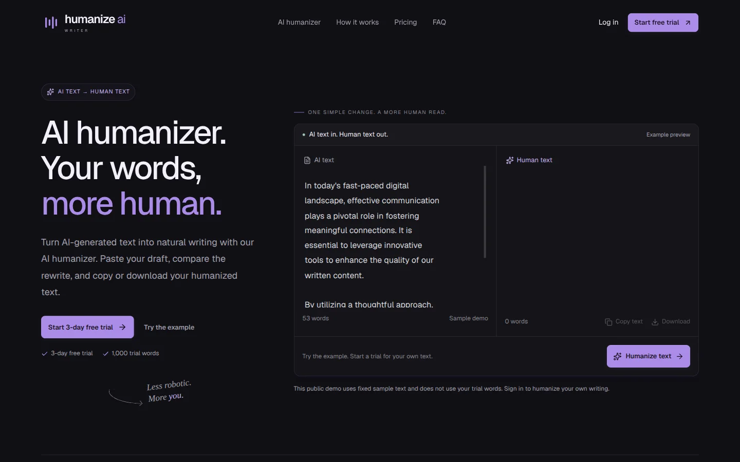Open the AI humanizer nav item
This screenshot has width=740, height=462.
[299, 22]
